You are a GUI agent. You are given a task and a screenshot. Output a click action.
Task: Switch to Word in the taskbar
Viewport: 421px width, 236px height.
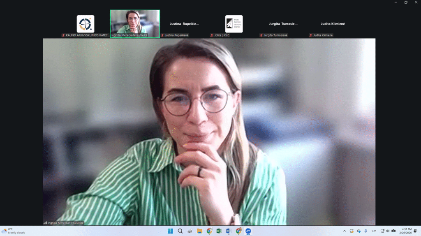click(229, 231)
